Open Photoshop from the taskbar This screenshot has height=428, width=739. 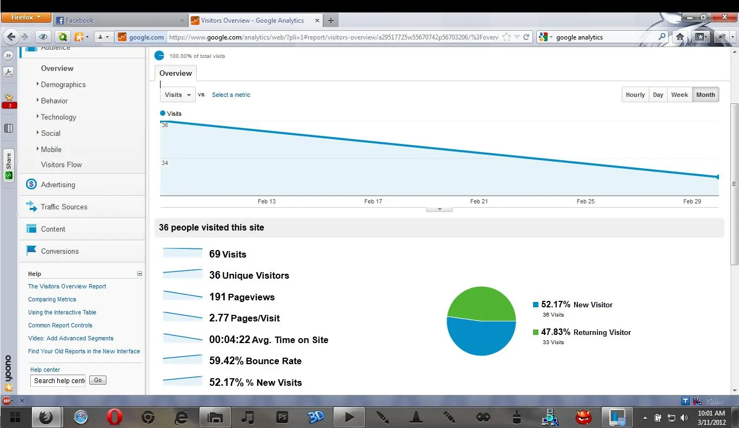282,417
